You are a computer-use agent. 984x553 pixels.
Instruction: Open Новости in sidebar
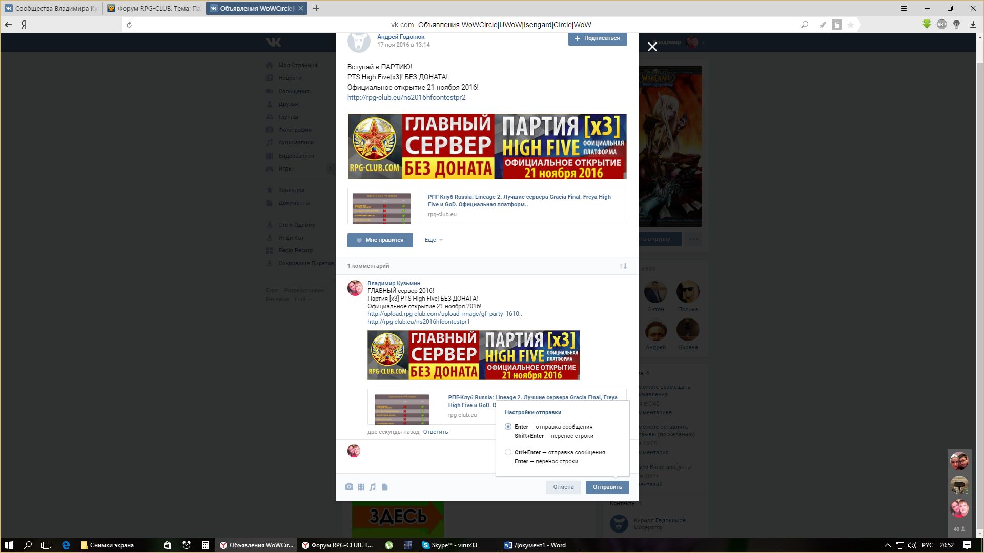[290, 78]
